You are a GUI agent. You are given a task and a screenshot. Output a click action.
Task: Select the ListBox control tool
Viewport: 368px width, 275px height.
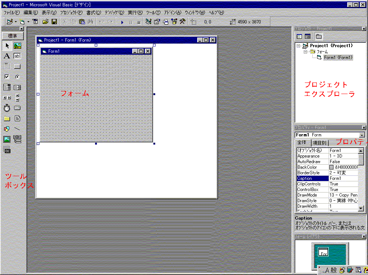(x=17, y=87)
